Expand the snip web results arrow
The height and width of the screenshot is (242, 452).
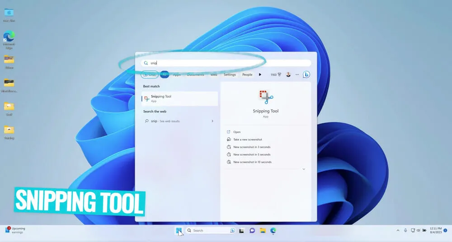[212, 121]
